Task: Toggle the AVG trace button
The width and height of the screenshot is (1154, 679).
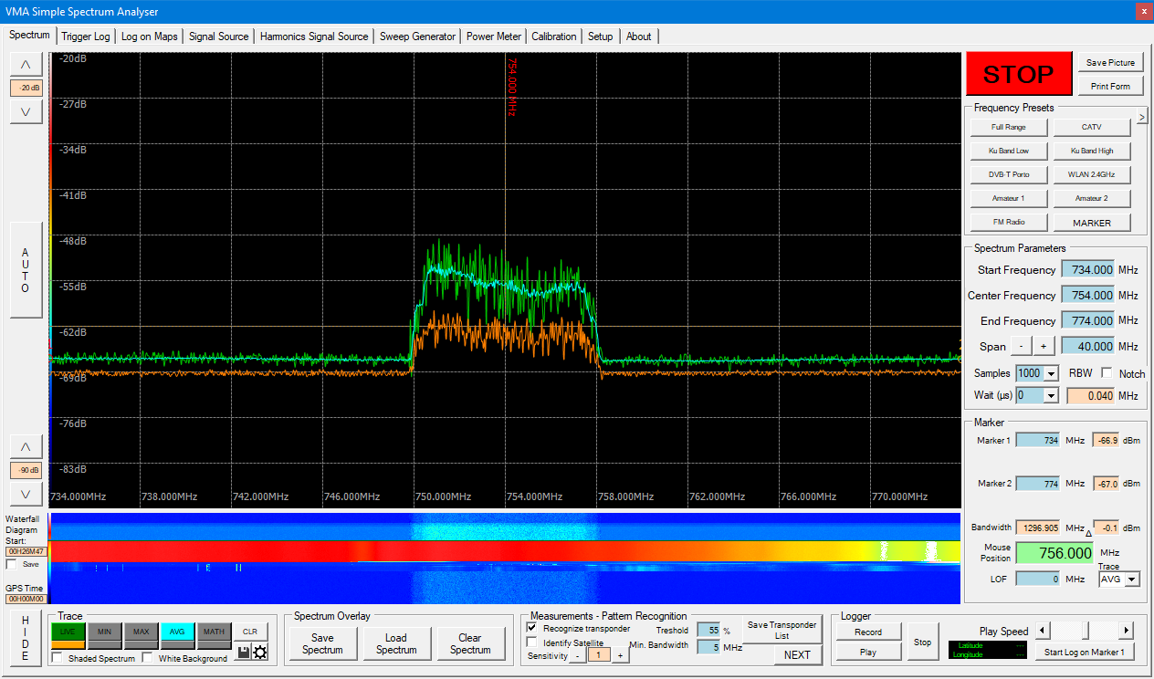Action: coord(177,632)
